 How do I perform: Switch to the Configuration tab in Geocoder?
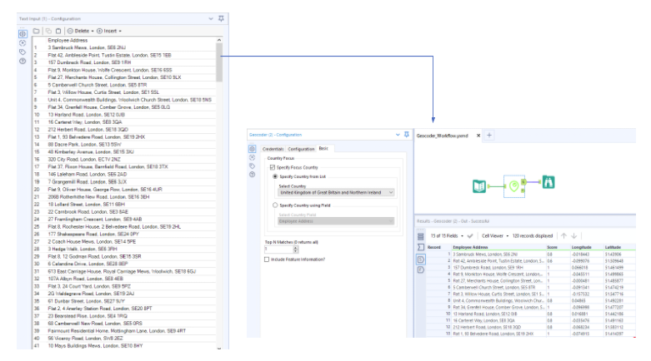pos(301,149)
